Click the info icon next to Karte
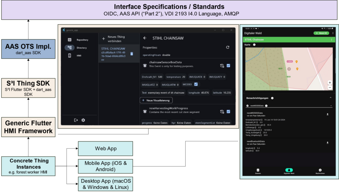This screenshot has width=339, height=193. pyautogui.click(x=254, y=45)
